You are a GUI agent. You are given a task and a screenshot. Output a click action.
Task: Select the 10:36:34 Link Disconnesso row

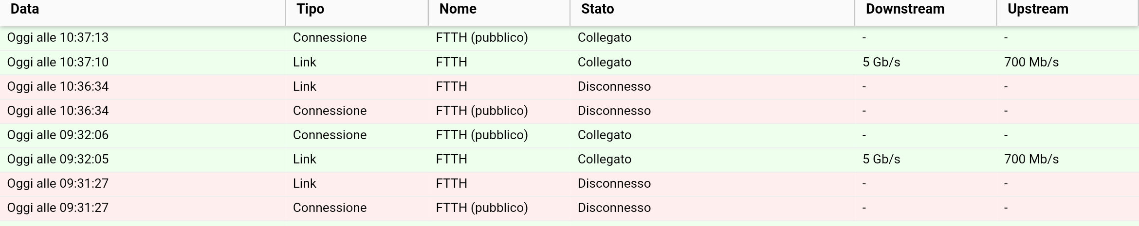pyautogui.click(x=569, y=87)
